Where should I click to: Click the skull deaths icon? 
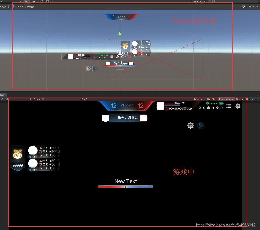pos(208,108)
